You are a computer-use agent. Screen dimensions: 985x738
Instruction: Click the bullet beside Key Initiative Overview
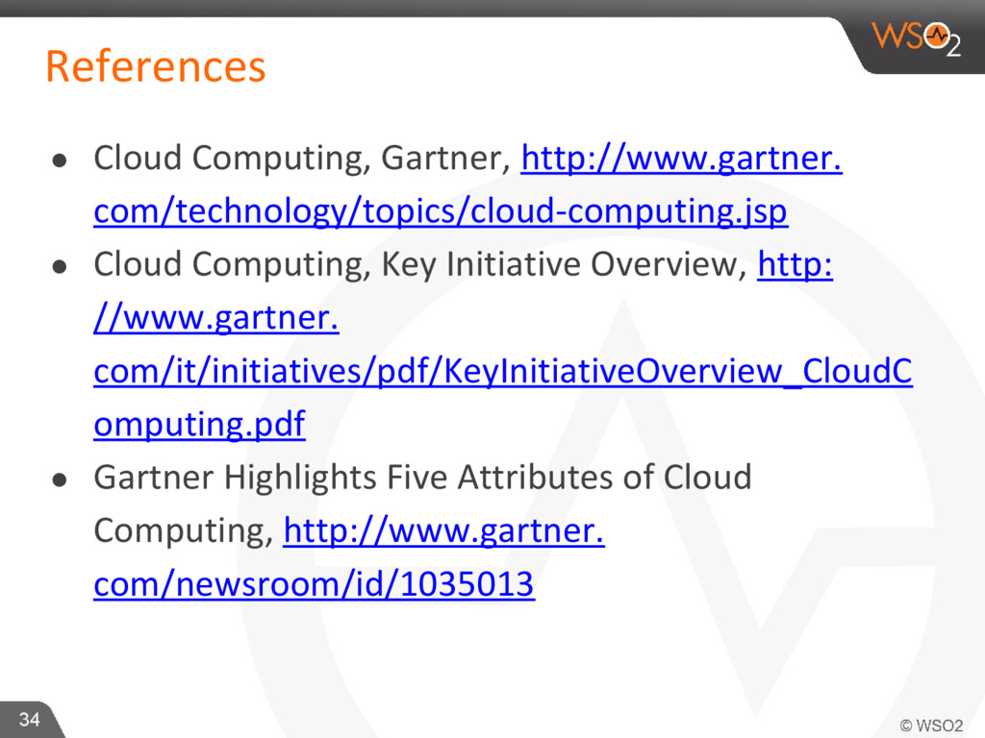point(60,268)
